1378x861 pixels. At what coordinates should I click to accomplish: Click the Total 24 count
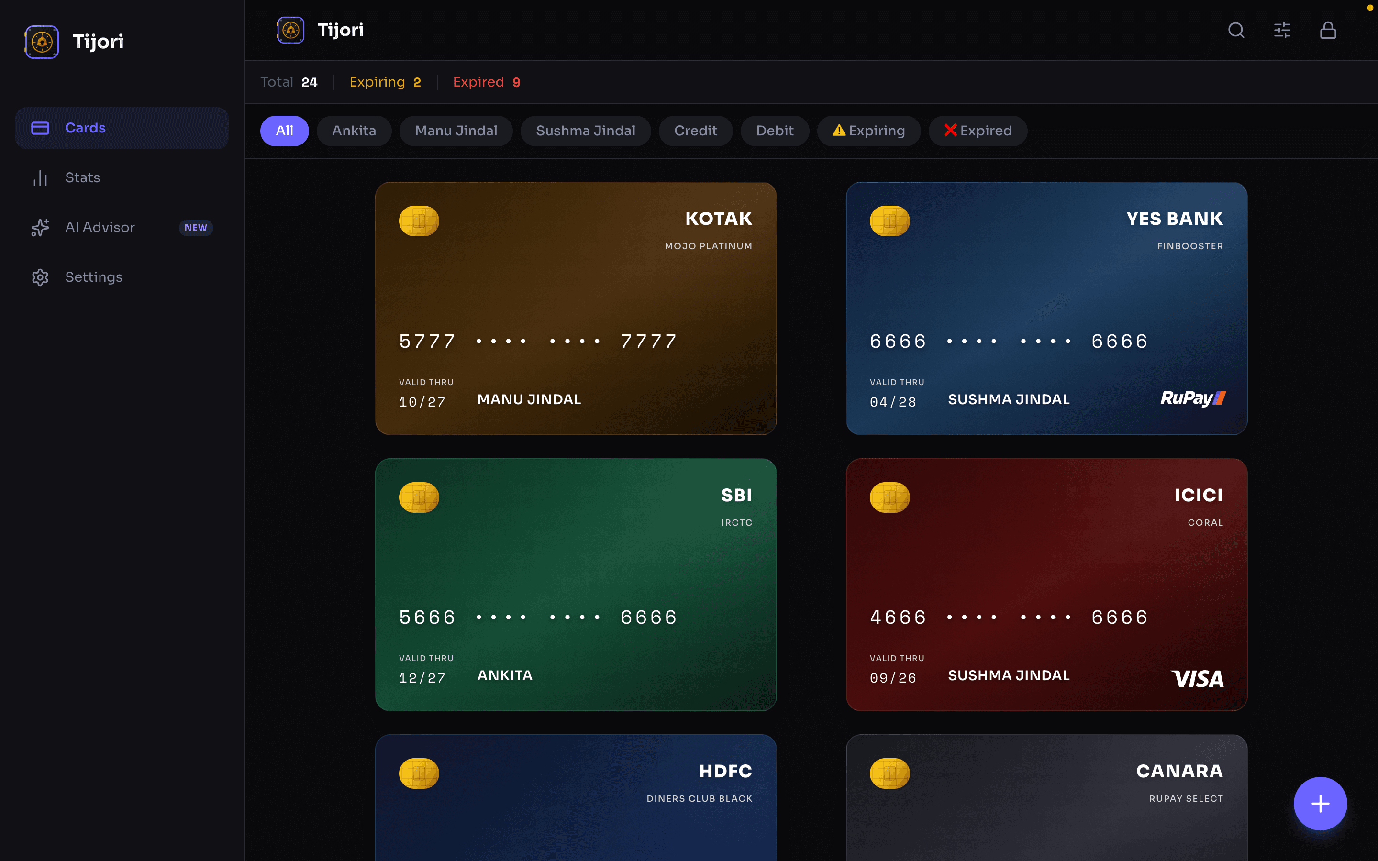tap(289, 82)
